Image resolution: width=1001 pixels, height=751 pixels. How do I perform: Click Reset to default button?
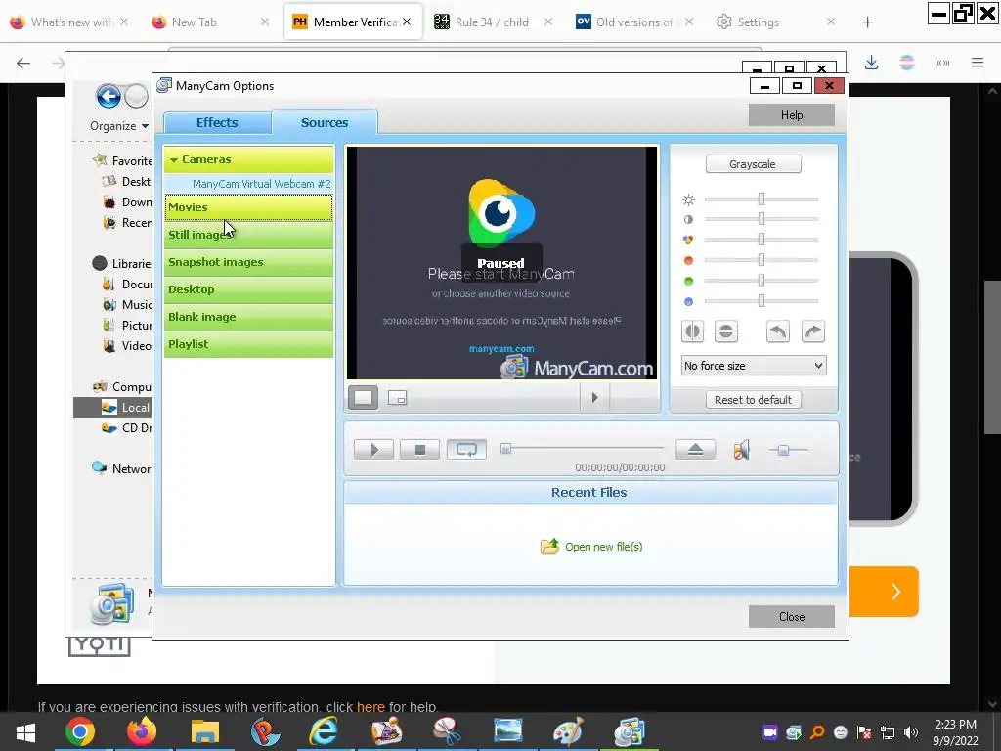pyautogui.click(x=753, y=400)
